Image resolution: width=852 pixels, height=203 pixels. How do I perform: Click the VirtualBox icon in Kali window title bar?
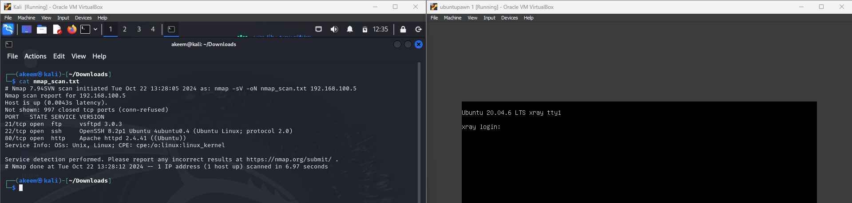point(8,7)
